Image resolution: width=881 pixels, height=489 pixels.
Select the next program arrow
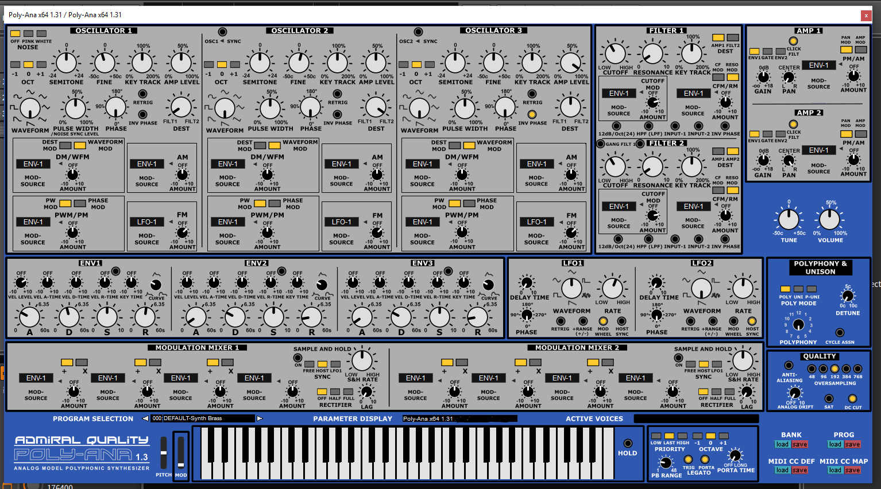tap(260, 418)
